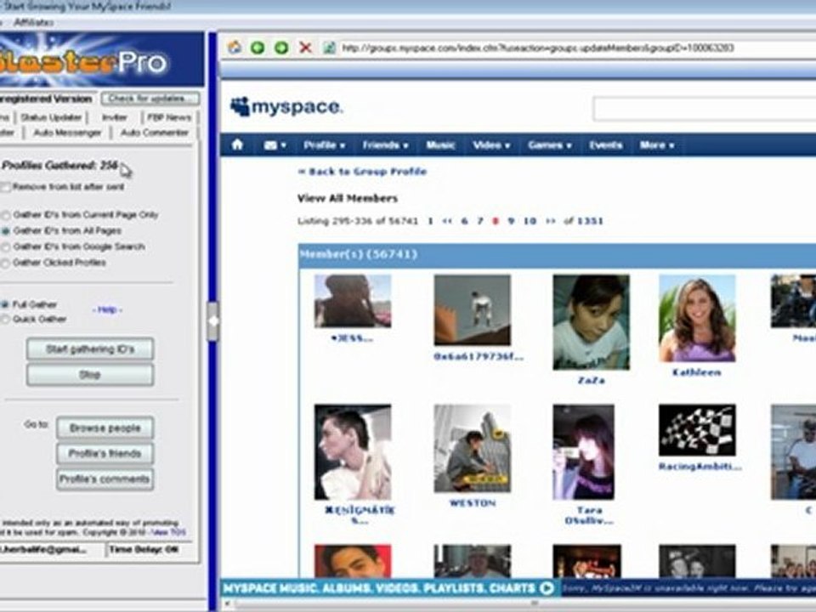Viewport: 816px width, 612px height.
Task: Expand the Profile dropdown in MySpace navbar
Action: pos(324,145)
